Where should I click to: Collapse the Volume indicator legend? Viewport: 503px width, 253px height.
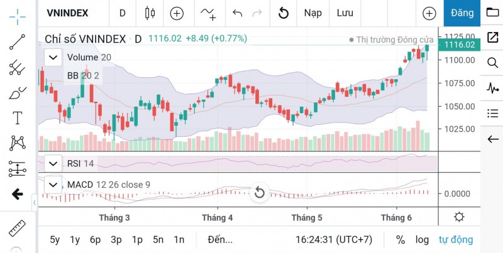pos(54,58)
